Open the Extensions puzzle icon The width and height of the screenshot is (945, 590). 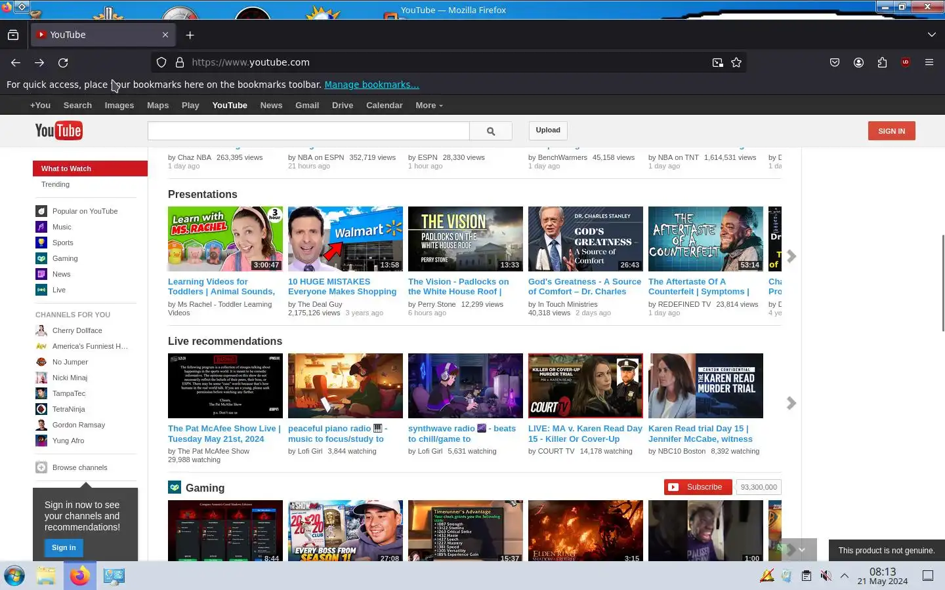pos(882,62)
